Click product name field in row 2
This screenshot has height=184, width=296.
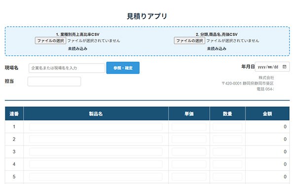[x=96, y=139]
